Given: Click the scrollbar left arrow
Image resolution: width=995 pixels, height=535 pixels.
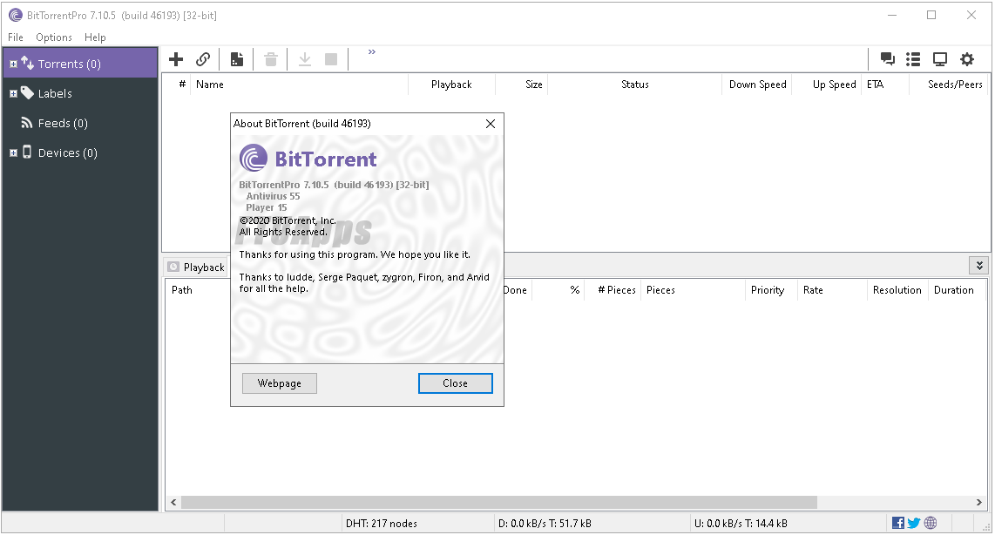Looking at the screenshot, I should [173, 502].
